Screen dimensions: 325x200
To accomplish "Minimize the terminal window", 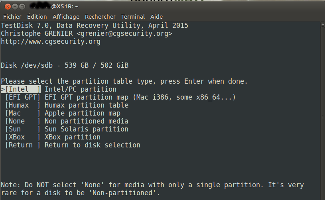I will 15,7.
